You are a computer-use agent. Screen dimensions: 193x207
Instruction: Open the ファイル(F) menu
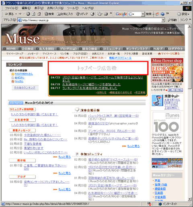pos(11,8)
